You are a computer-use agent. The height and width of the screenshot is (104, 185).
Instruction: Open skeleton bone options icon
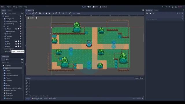pos(70,13)
